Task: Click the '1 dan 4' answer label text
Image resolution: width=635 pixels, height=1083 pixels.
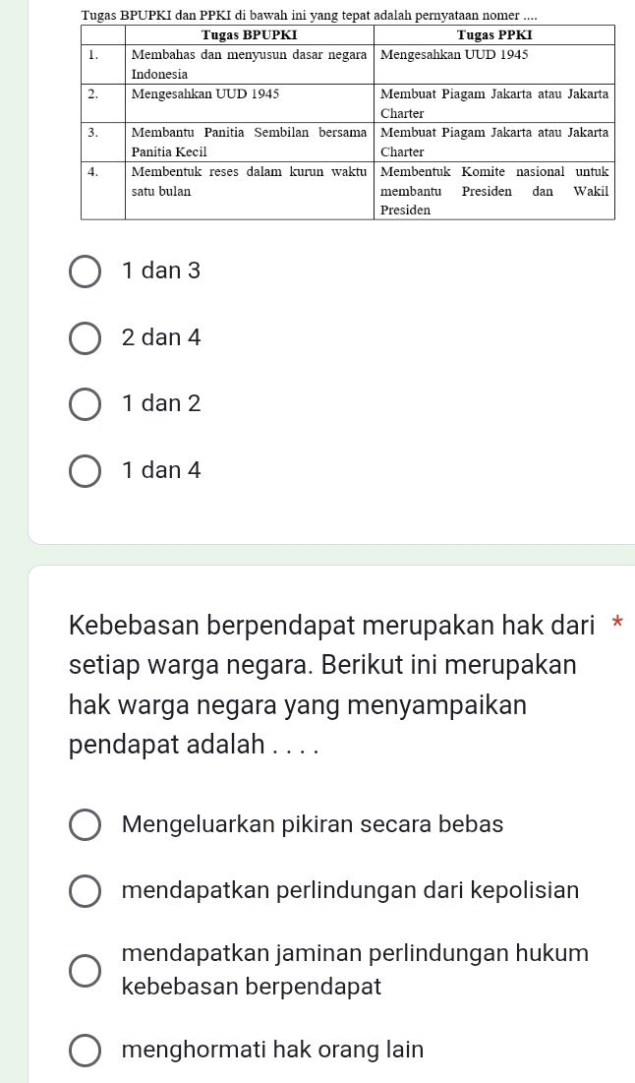Action: click(x=161, y=470)
